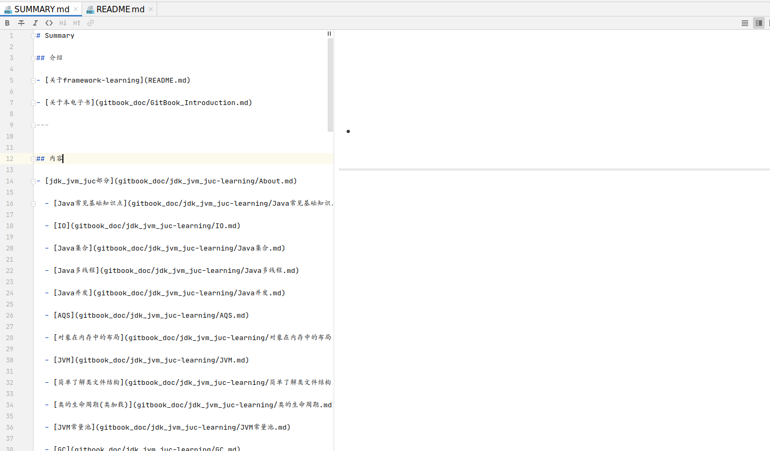Click the [关于framework-learning](README.md) line
The width and height of the screenshot is (770, 451).
114,80
